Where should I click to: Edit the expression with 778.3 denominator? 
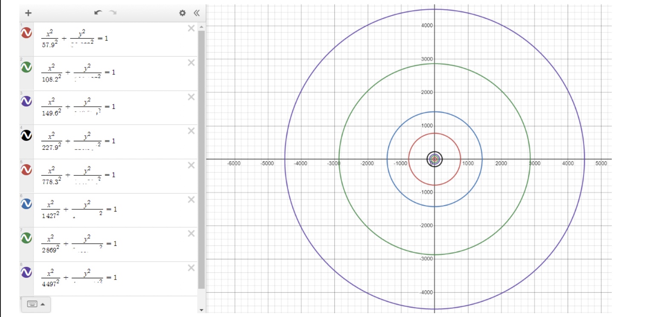[x=116, y=176]
